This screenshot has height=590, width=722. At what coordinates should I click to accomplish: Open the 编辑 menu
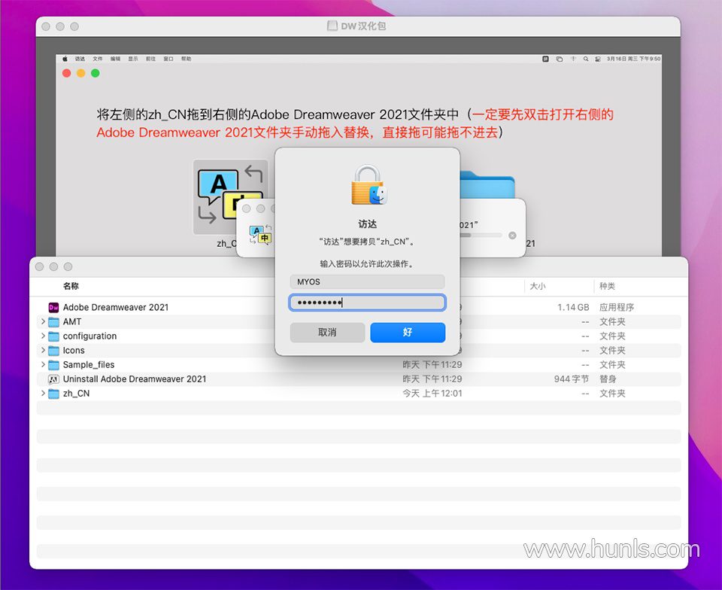(x=115, y=59)
